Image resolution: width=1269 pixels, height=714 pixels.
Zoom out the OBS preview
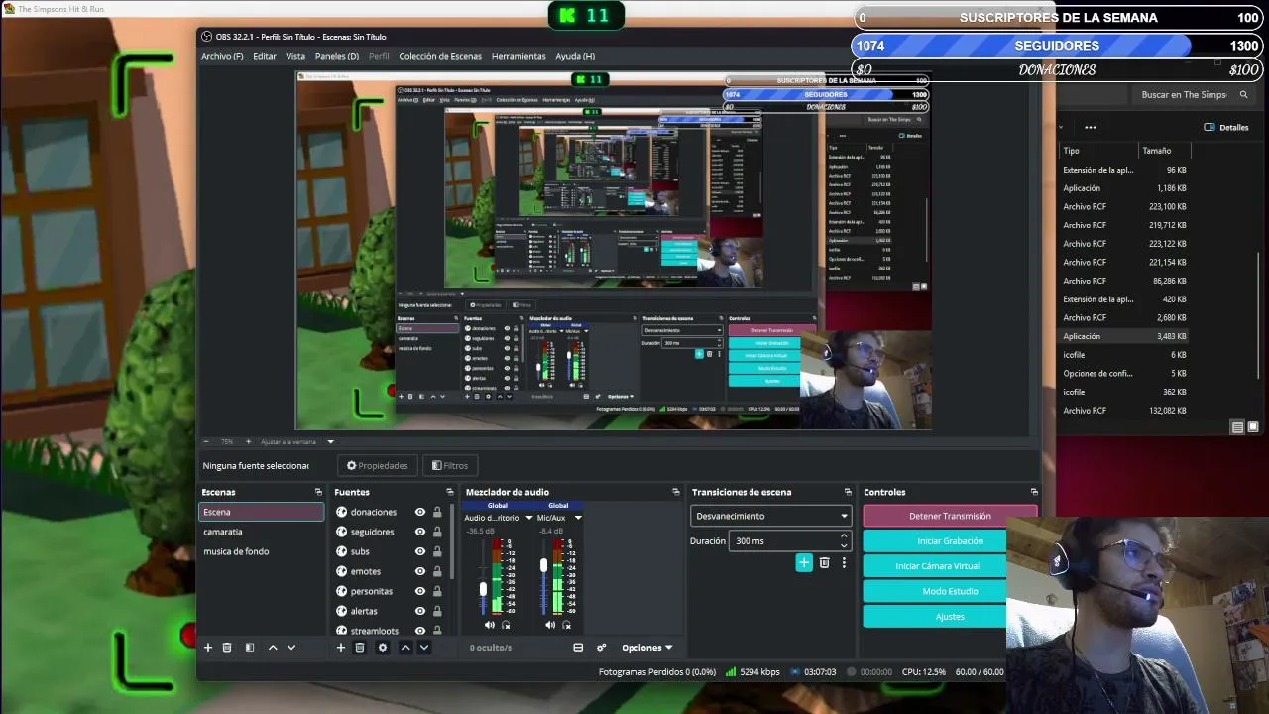206,442
